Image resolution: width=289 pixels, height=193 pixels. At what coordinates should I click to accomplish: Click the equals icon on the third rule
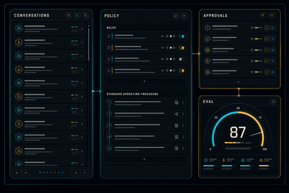pos(162,59)
